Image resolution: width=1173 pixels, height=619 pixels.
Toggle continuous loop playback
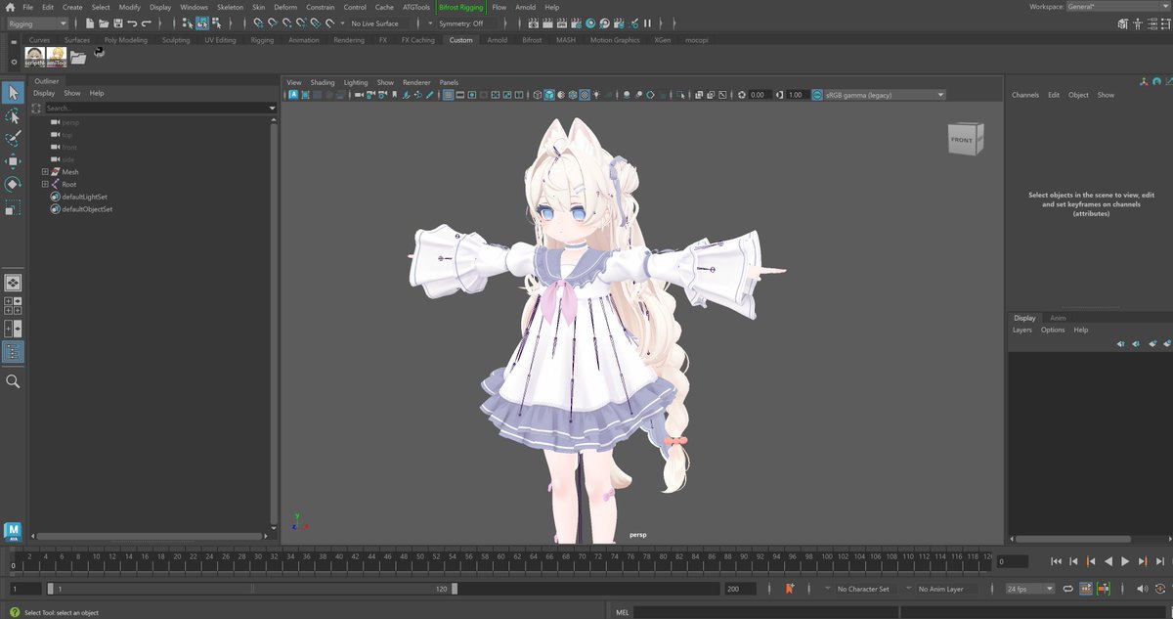point(1067,589)
